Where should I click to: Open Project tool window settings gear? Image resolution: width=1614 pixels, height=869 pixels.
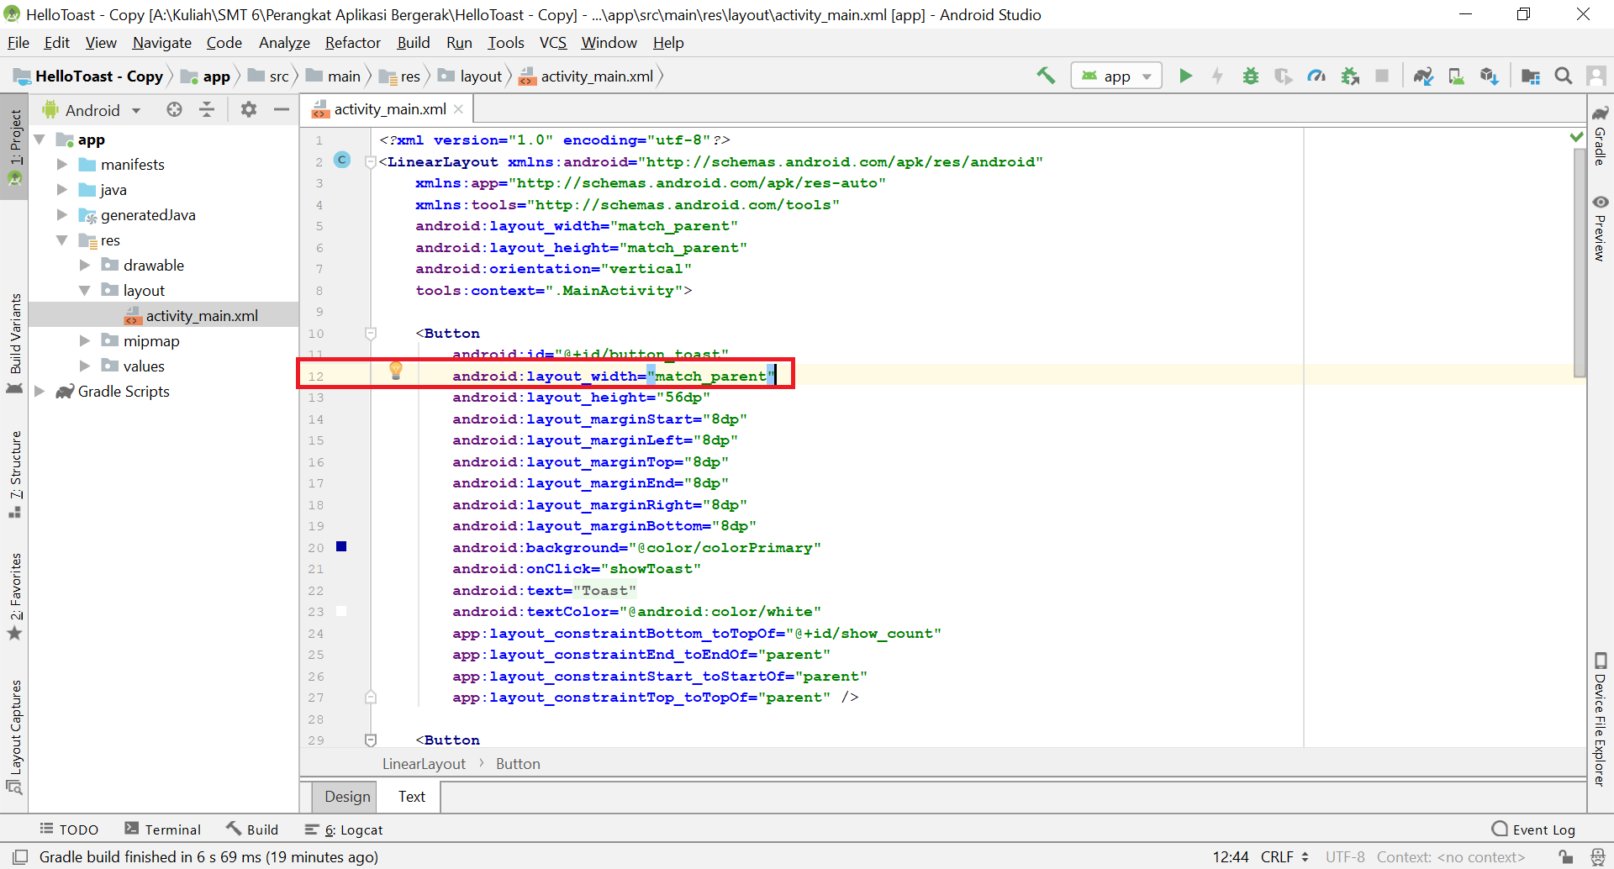coord(248,109)
